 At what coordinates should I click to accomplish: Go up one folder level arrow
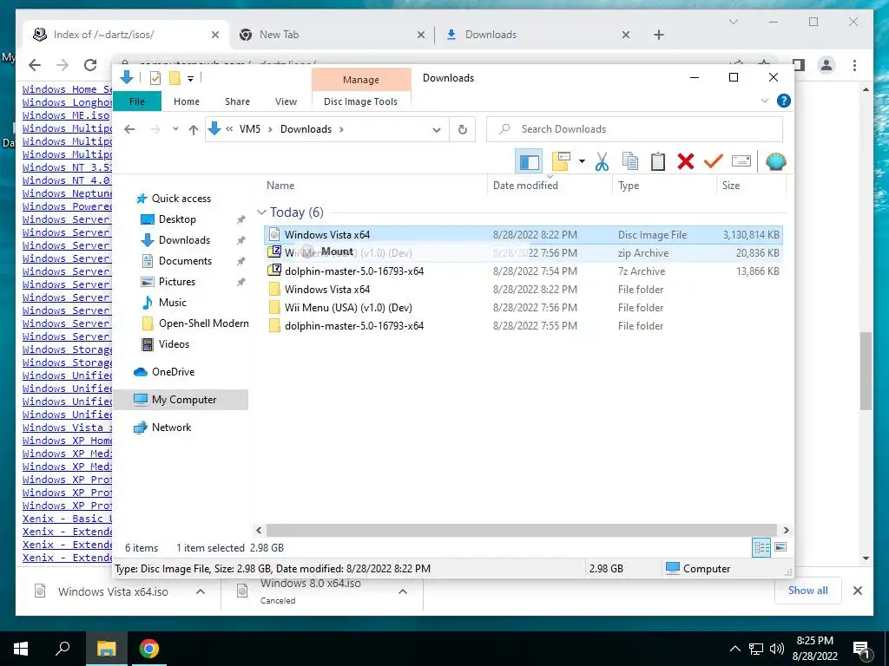pyautogui.click(x=194, y=130)
